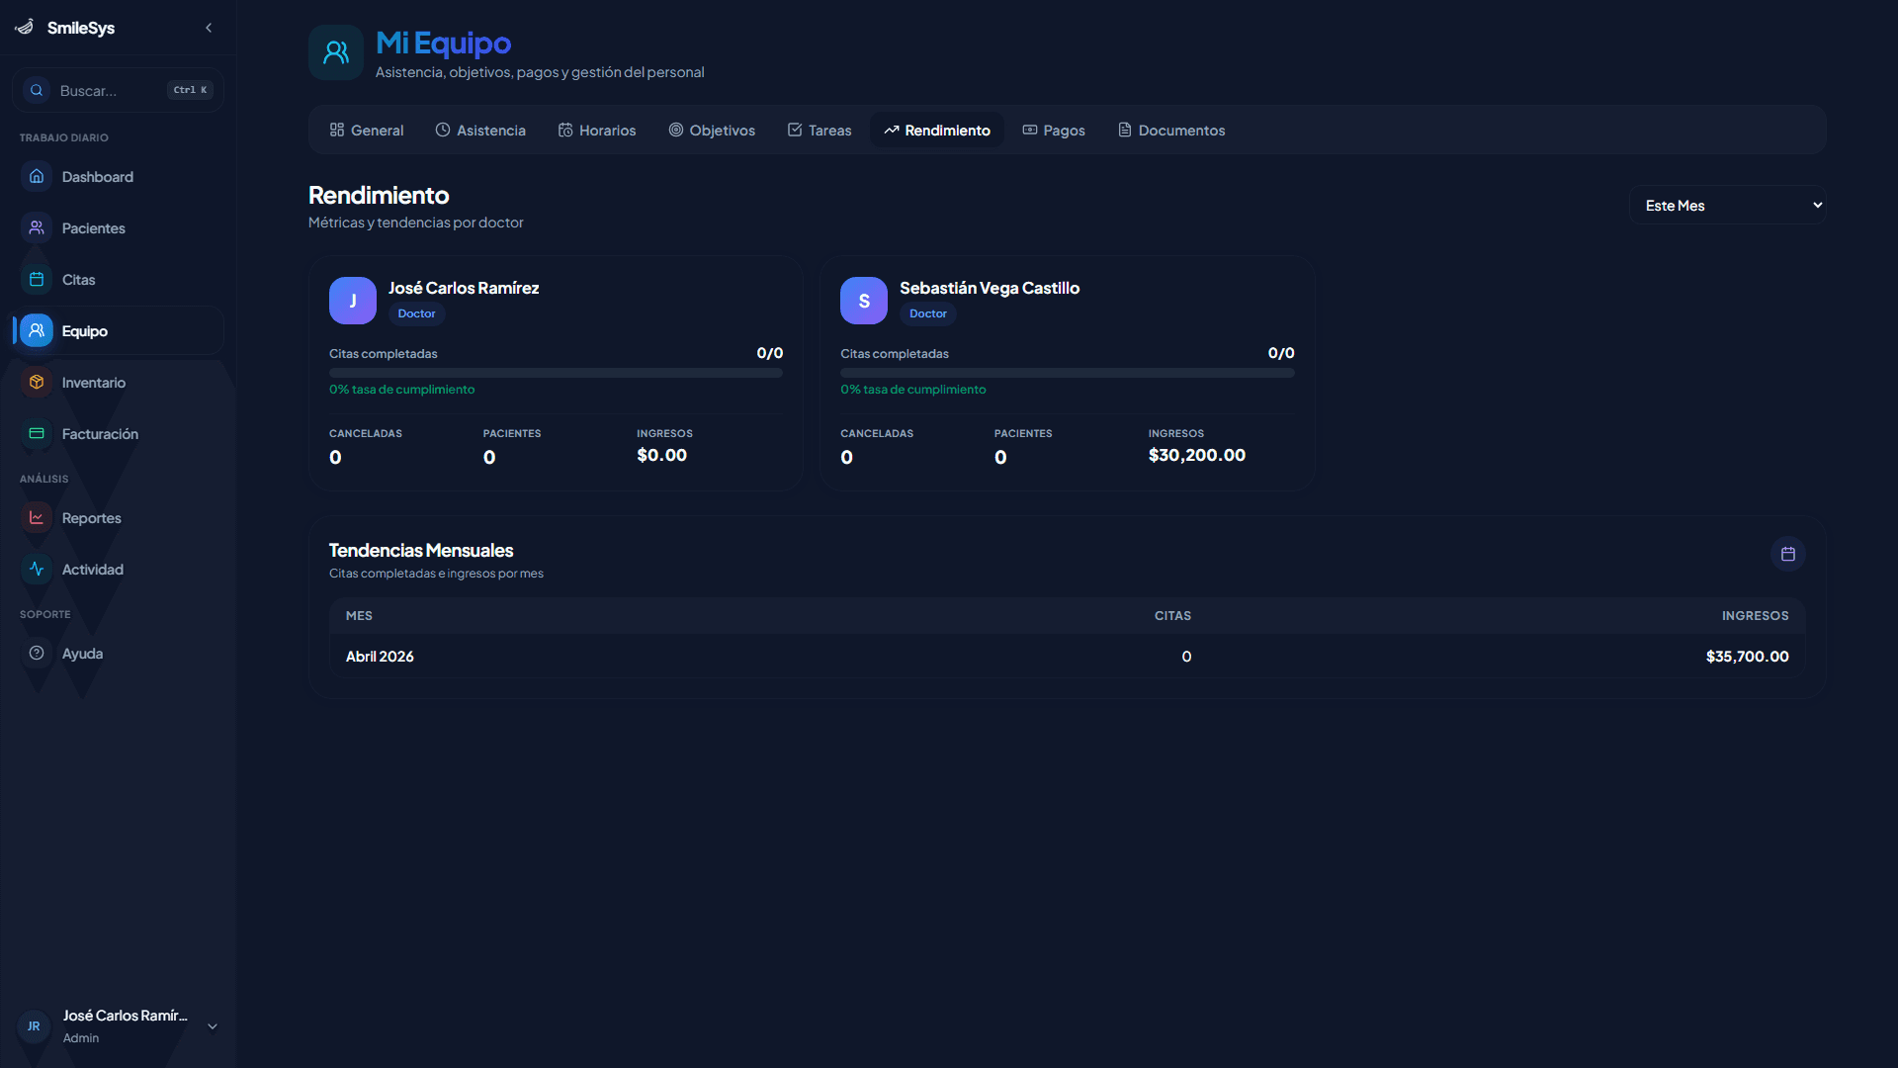Click the SmileSys logo icon
The image size is (1898, 1068).
tap(25, 27)
